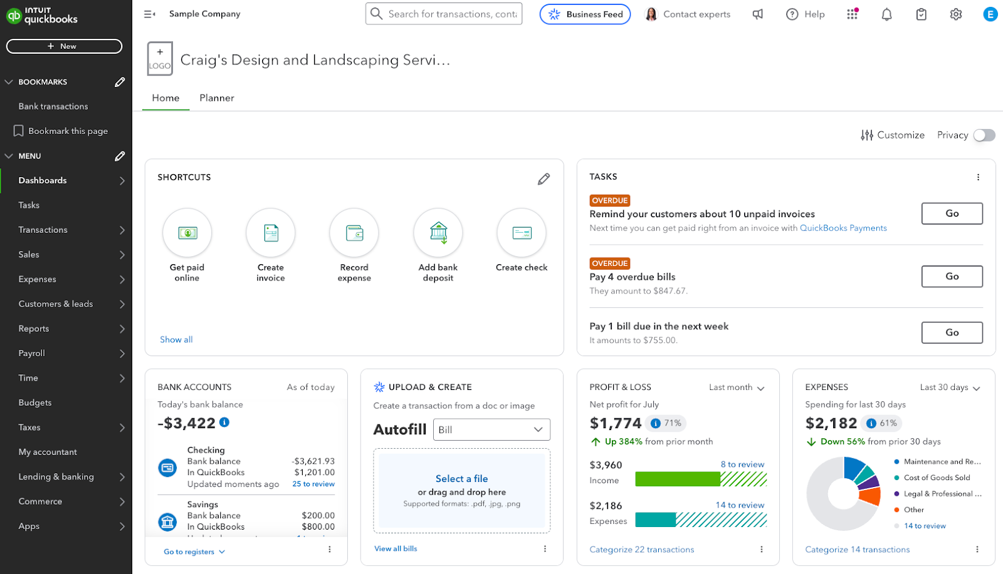Open Expenses card three-dot menu
1003x574 pixels.
pyautogui.click(x=977, y=550)
